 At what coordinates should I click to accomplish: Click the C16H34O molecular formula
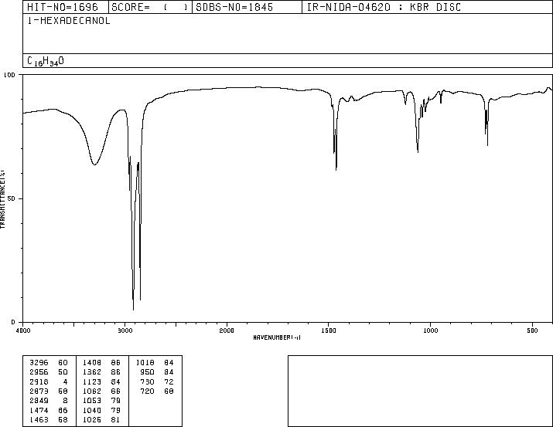click(x=46, y=61)
